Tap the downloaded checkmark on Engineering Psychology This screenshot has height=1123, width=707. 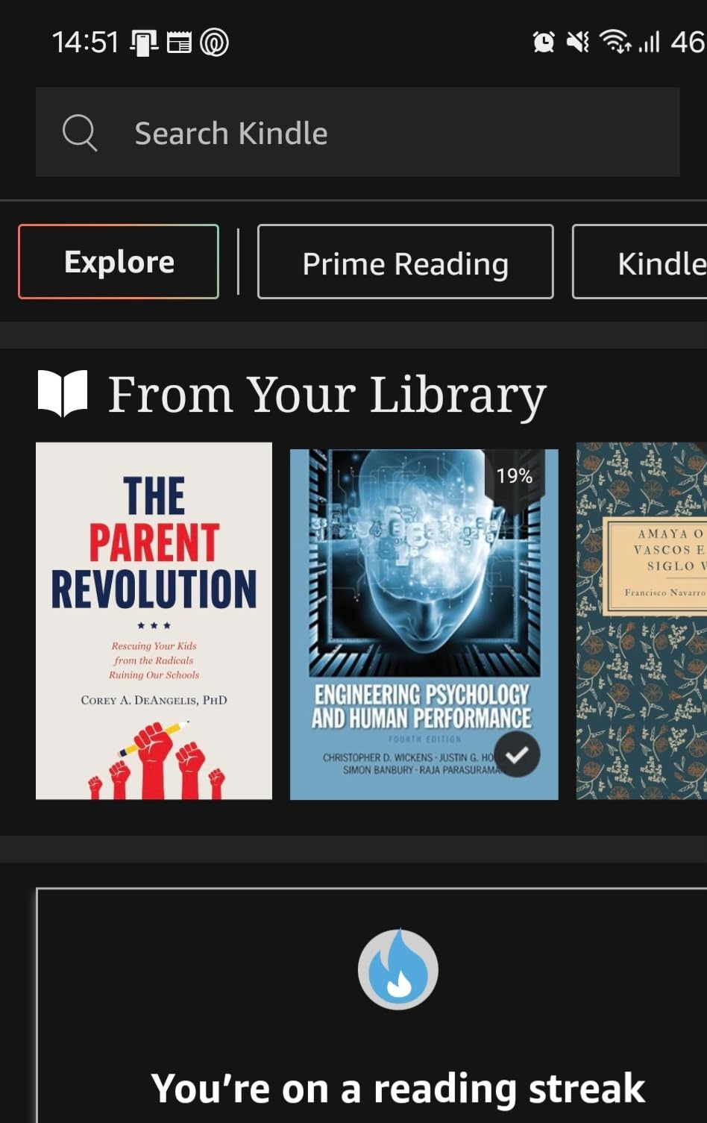click(x=516, y=754)
